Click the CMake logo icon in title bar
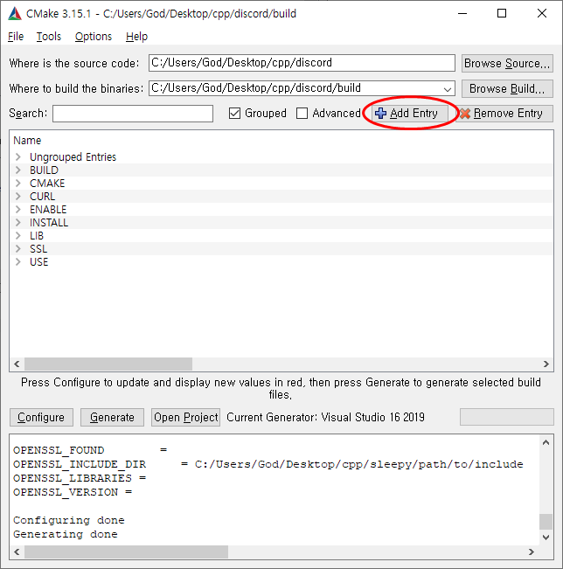This screenshot has height=569, width=563. pyautogui.click(x=15, y=13)
